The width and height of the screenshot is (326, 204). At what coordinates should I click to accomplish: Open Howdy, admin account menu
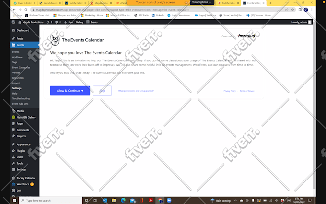pos(301,22)
